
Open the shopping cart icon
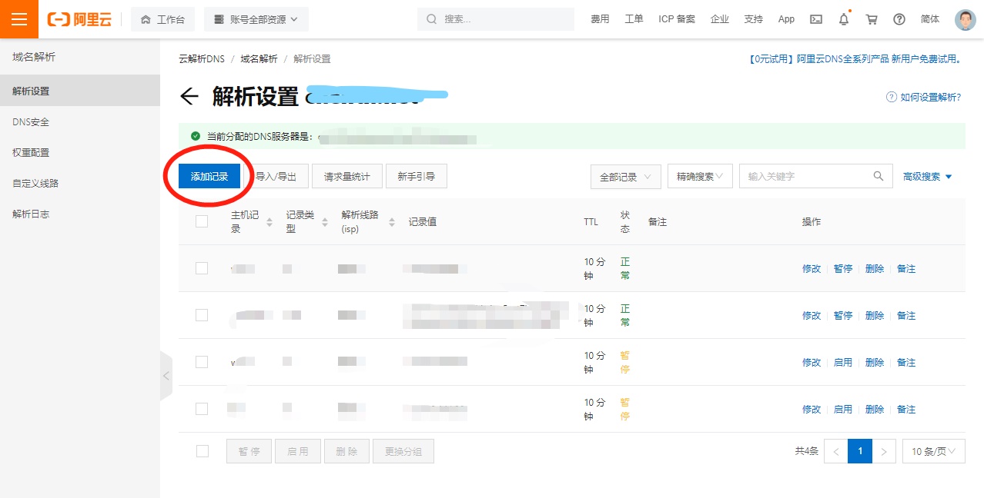point(871,18)
